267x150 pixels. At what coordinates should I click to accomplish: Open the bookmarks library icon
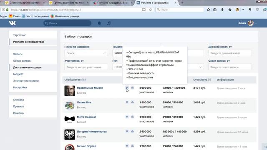click(x=215, y=10)
